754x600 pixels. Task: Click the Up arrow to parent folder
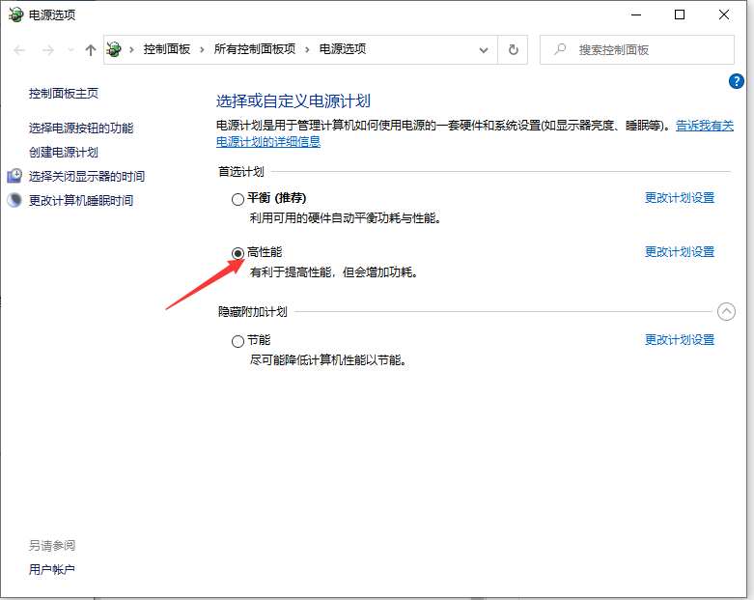91,50
